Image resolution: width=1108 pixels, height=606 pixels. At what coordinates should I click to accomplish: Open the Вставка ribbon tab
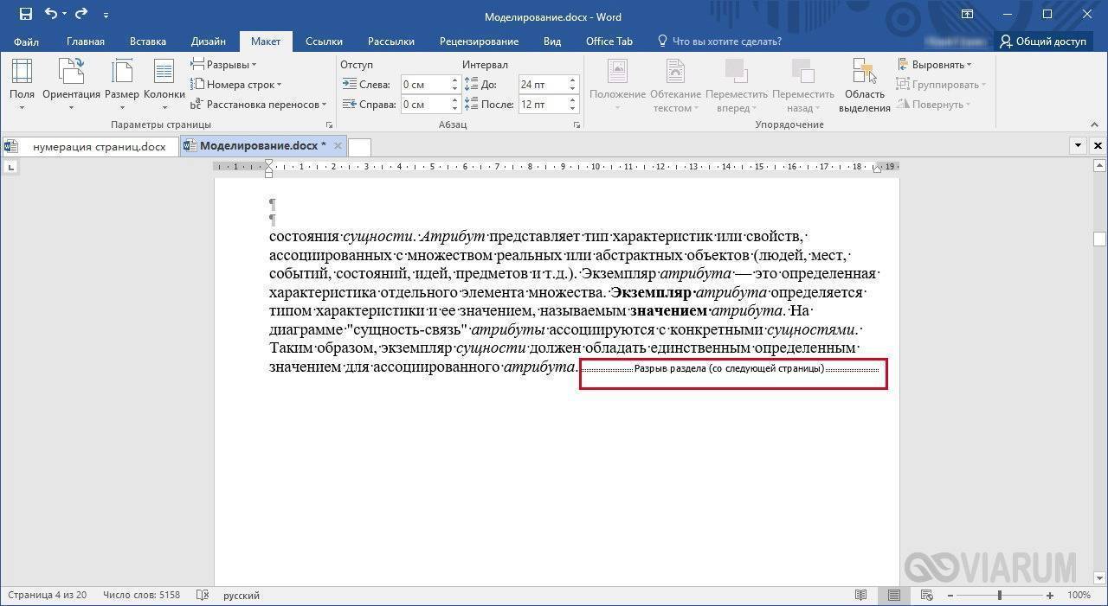[x=148, y=41]
